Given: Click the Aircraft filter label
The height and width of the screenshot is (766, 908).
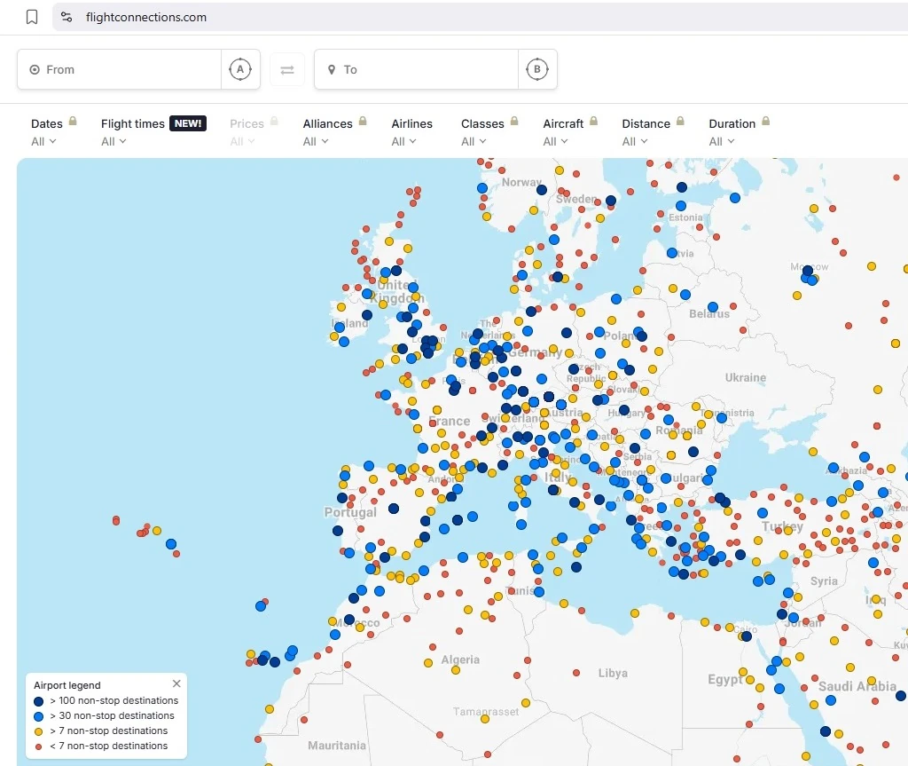Looking at the screenshot, I should (x=563, y=123).
